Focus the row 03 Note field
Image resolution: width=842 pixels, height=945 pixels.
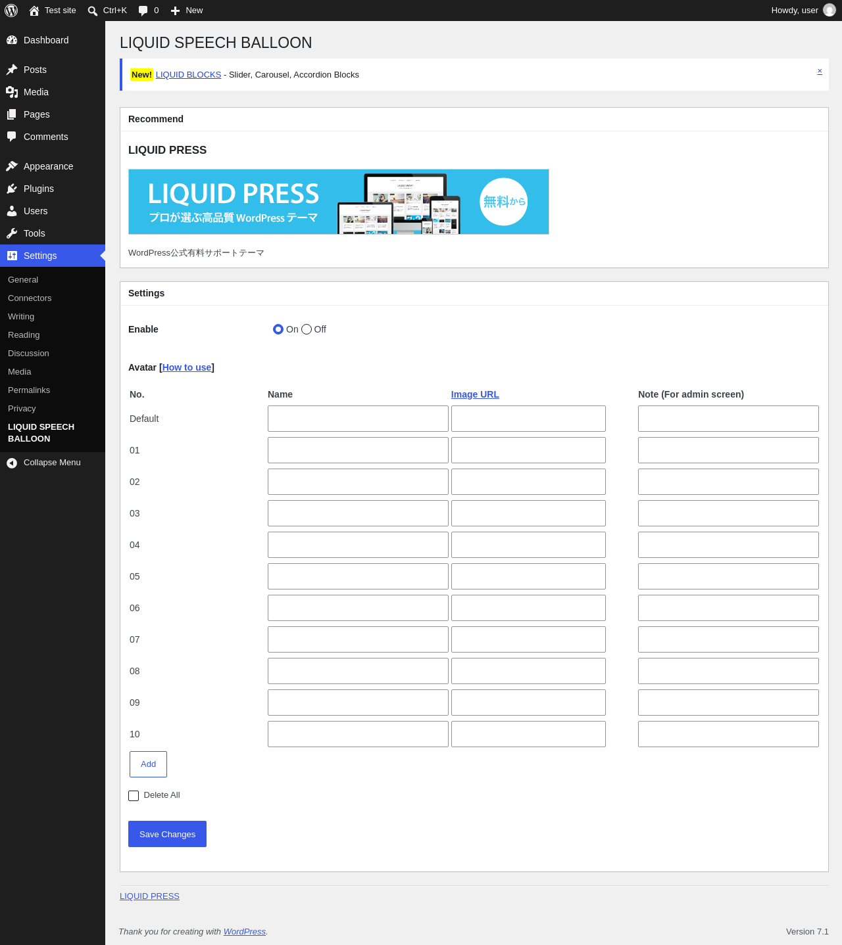(x=728, y=513)
